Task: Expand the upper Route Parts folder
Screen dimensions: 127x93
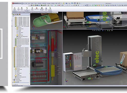Action: click(16, 35)
